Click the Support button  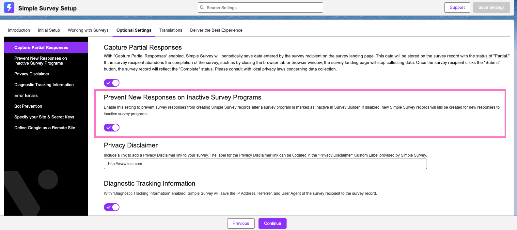click(x=457, y=8)
